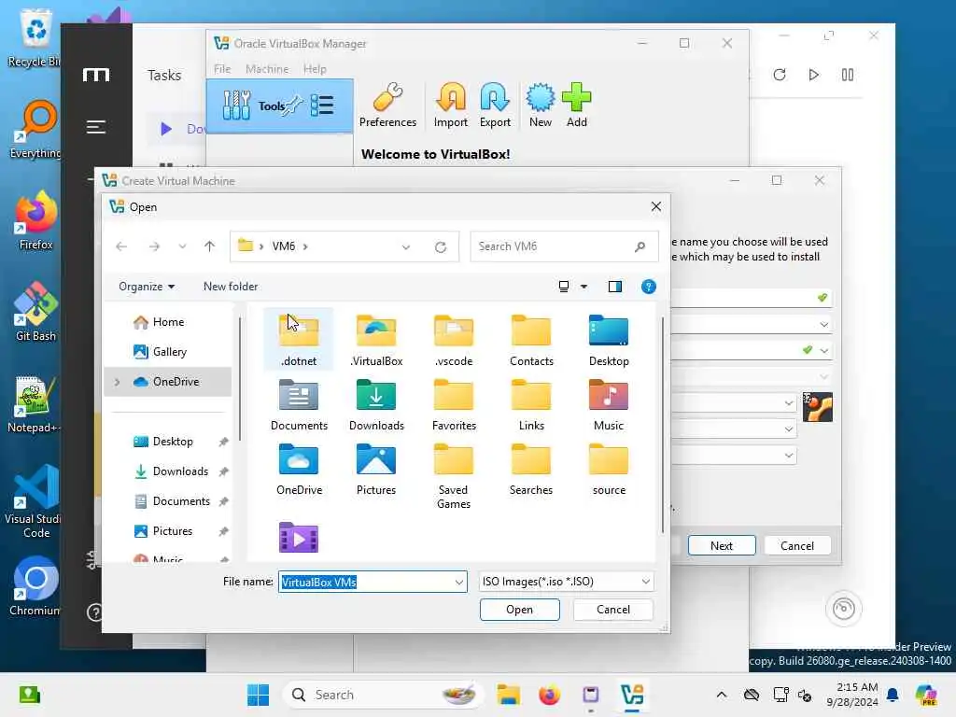This screenshot has height=717, width=956.
Task: Click the file list vertical scrollbar
Action: coord(662,426)
